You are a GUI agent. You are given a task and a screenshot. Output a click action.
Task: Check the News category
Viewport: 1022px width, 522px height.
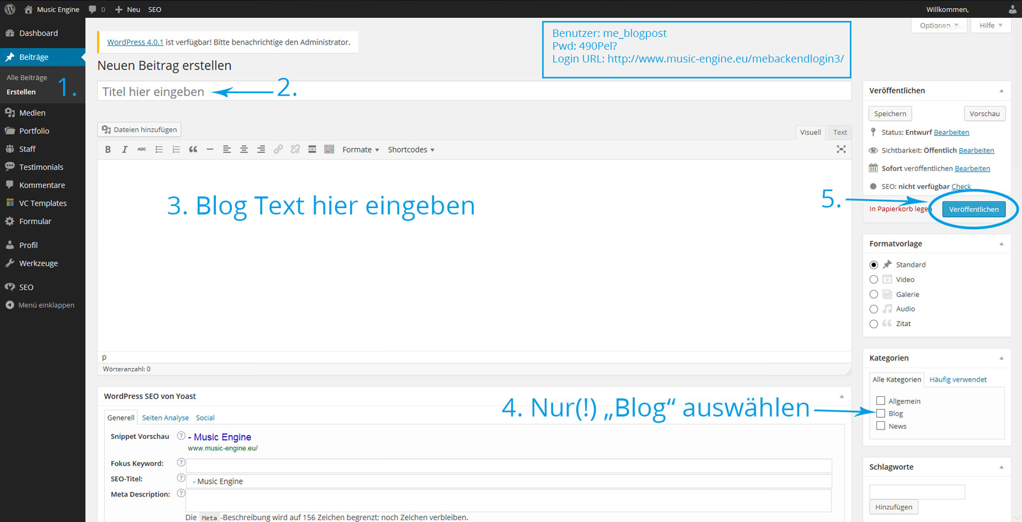[x=881, y=426]
